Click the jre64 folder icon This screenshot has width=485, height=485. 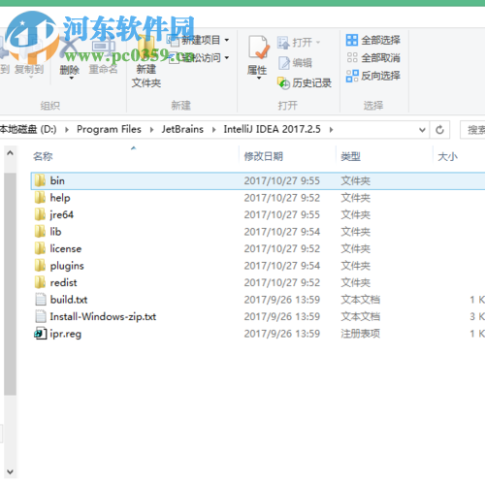pos(40,214)
